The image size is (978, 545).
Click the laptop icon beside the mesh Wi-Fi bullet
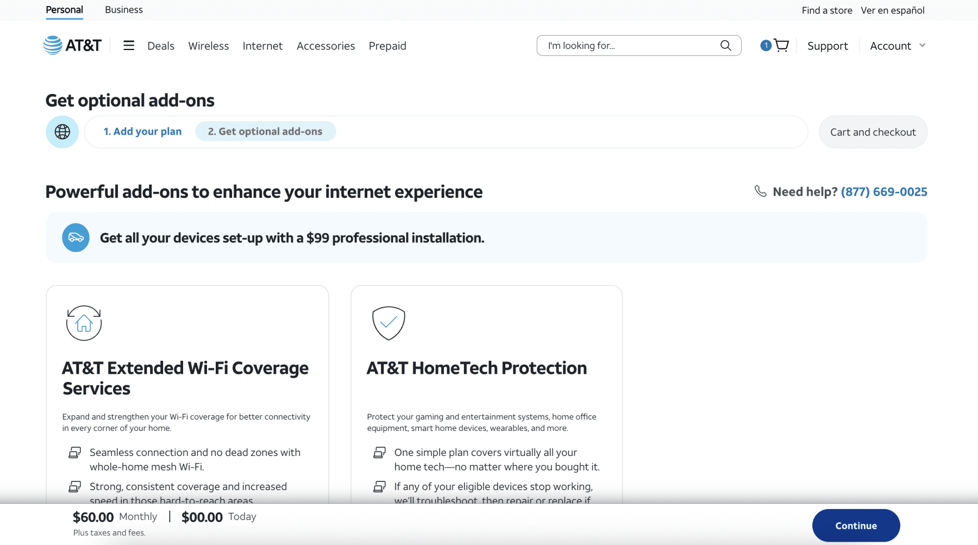(74, 452)
